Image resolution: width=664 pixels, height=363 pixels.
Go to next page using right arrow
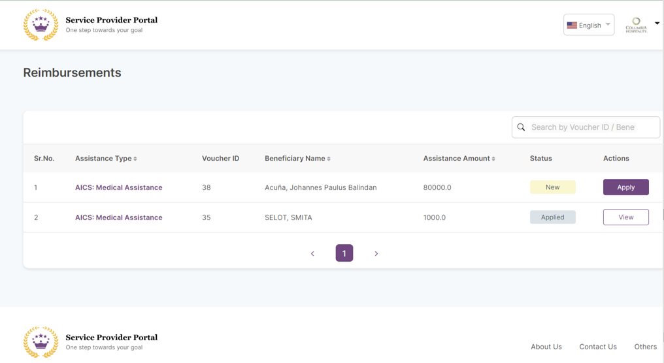pyautogui.click(x=376, y=253)
